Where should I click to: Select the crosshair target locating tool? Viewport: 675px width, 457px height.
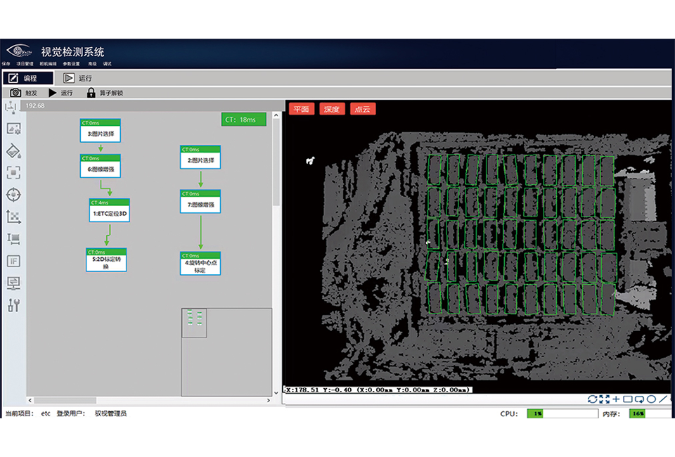13,195
